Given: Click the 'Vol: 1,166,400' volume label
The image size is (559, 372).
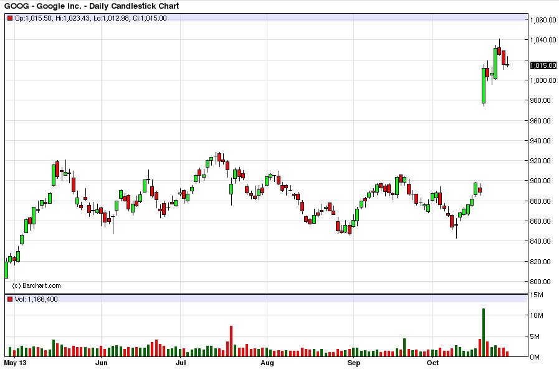Looking at the screenshot, I should coord(36,299).
